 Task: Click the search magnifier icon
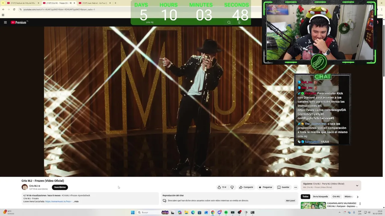click(229, 22)
